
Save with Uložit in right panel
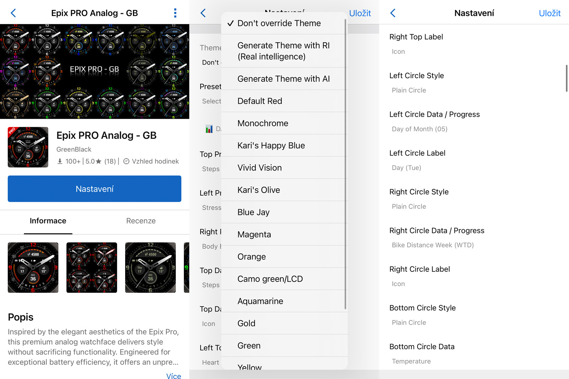(x=549, y=13)
